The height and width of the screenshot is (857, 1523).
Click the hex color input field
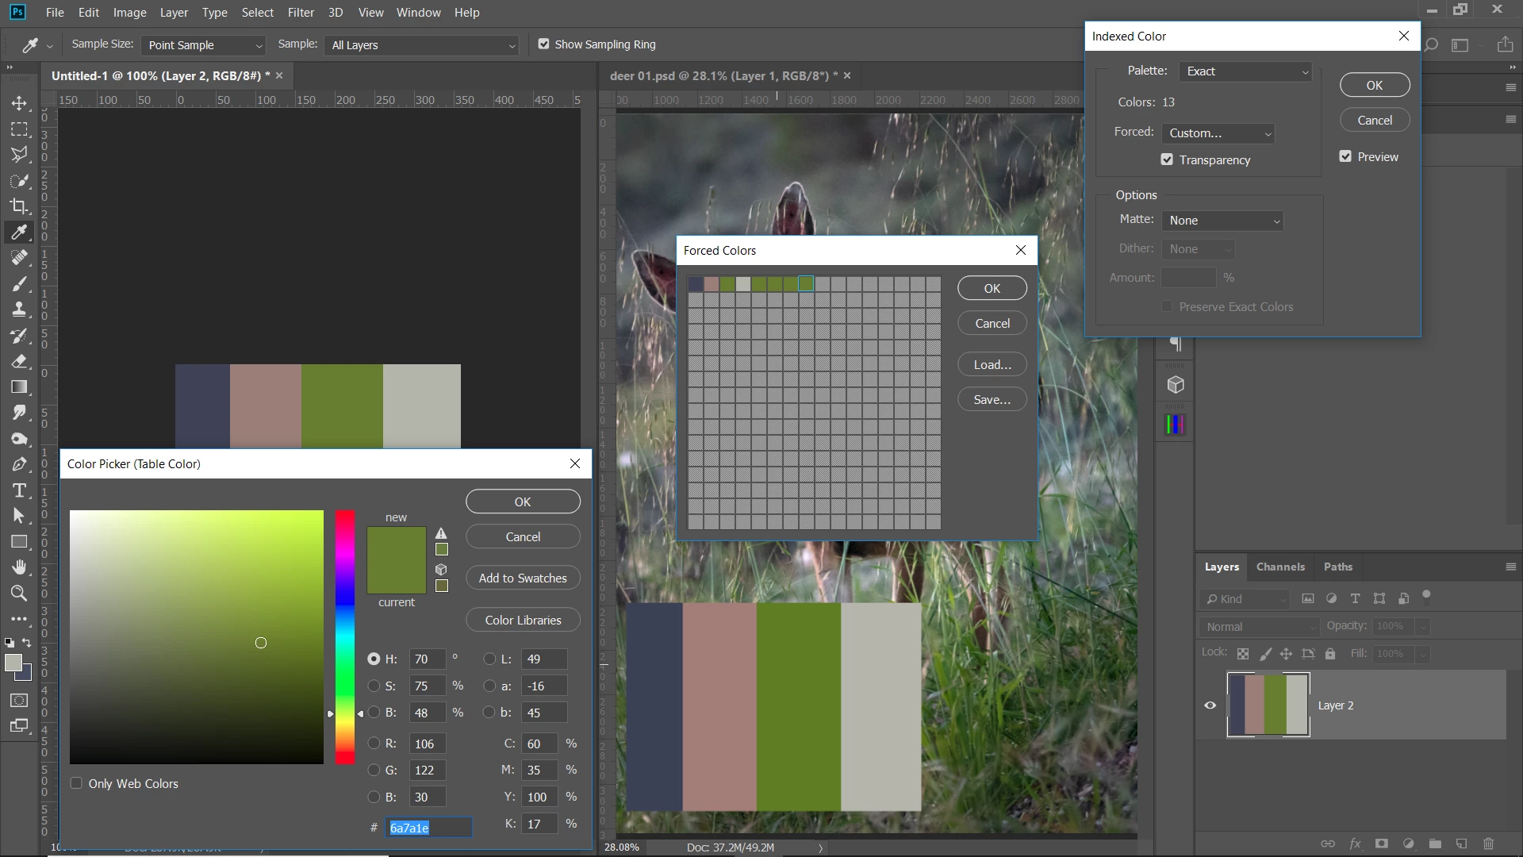tap(428, 828)
